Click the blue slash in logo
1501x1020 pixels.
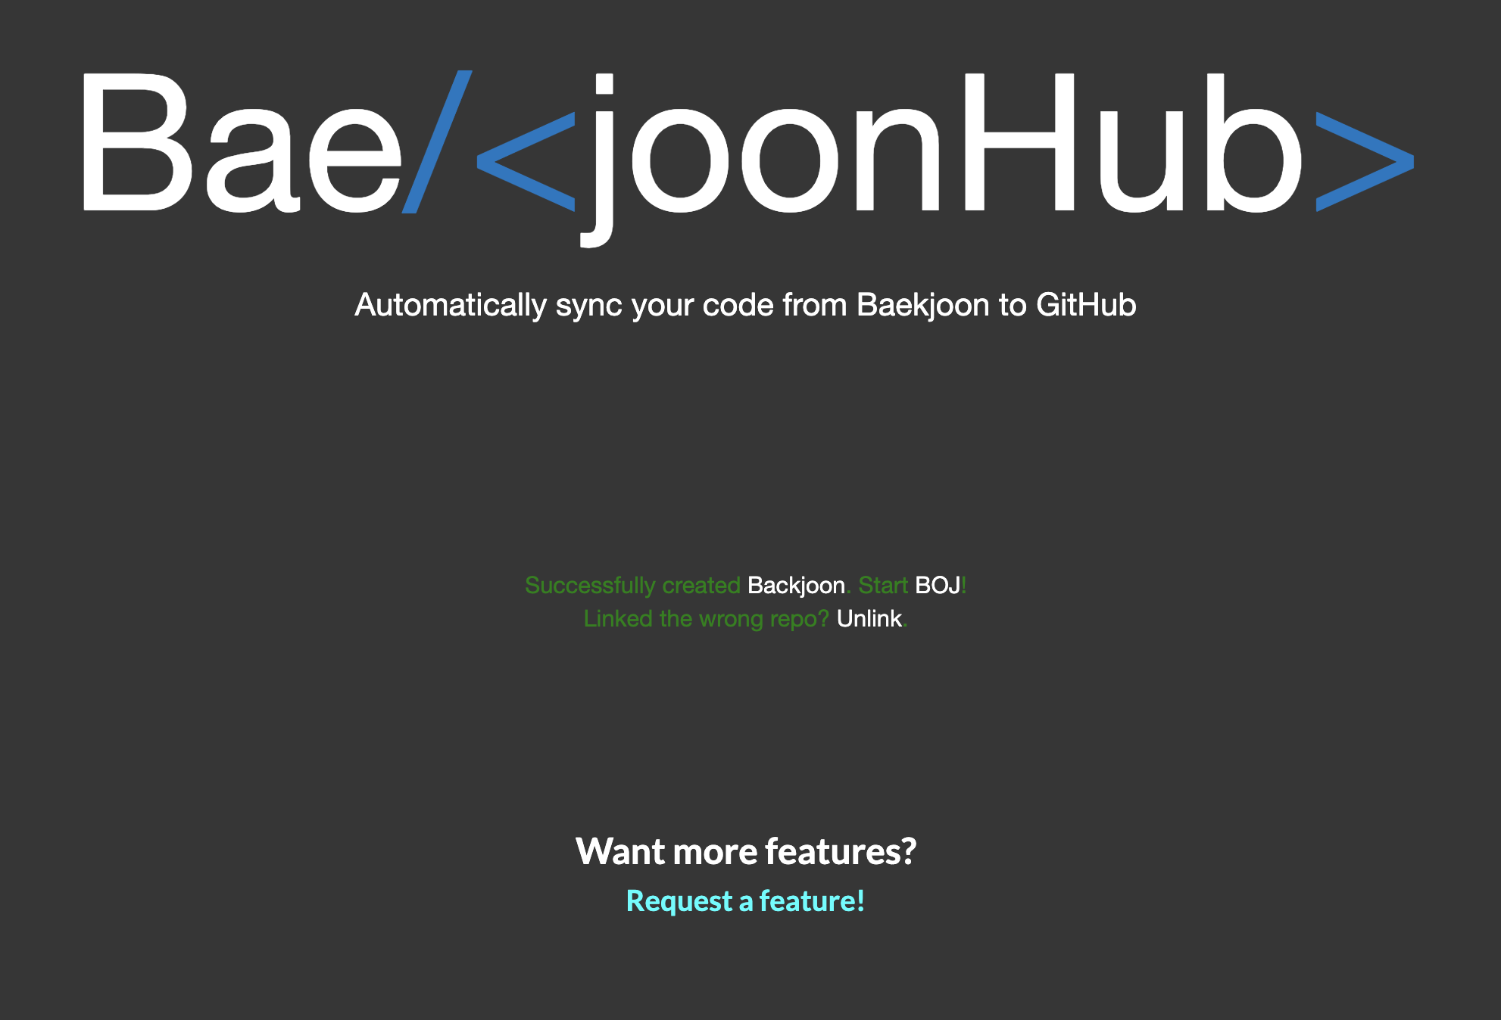pyautogui.click(x=437, y=142)
